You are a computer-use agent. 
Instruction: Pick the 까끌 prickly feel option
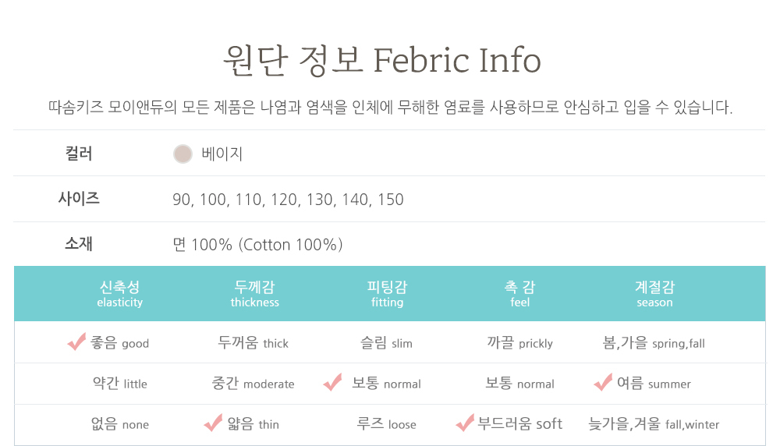(x=519, y=342)
